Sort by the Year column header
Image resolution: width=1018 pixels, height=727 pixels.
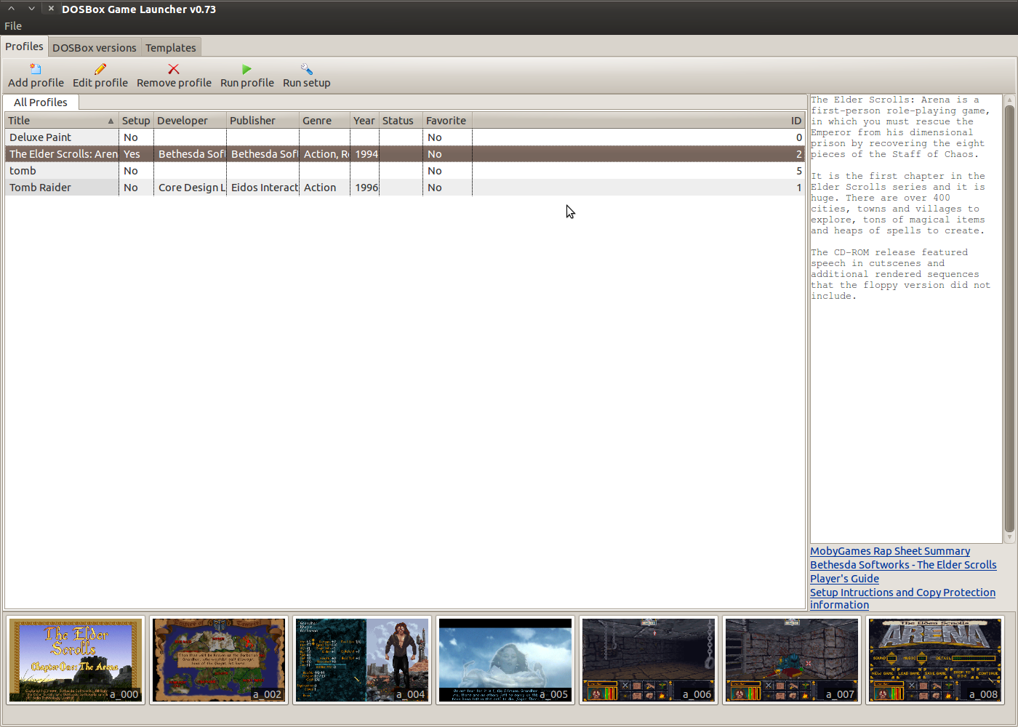[x=364, y=121]
